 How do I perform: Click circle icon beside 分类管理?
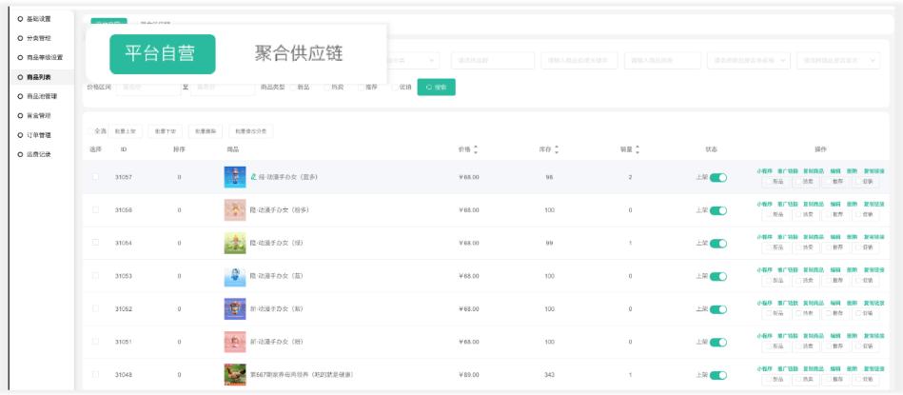pyautogui.click(x=21, y=39)
